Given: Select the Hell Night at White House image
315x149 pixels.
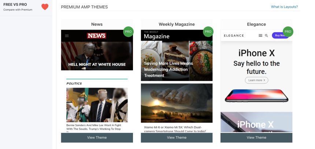Looking at the screenshot, I should [x=97, y=56].
